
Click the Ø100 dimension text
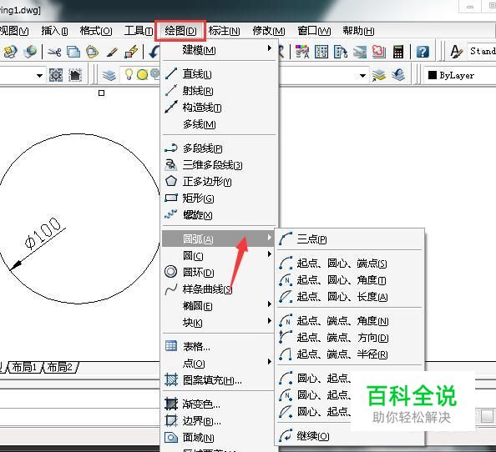tap(43, 234)
